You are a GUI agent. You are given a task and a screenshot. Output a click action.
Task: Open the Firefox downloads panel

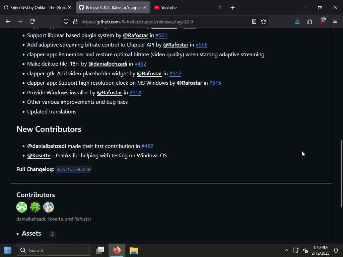[297, 21]
